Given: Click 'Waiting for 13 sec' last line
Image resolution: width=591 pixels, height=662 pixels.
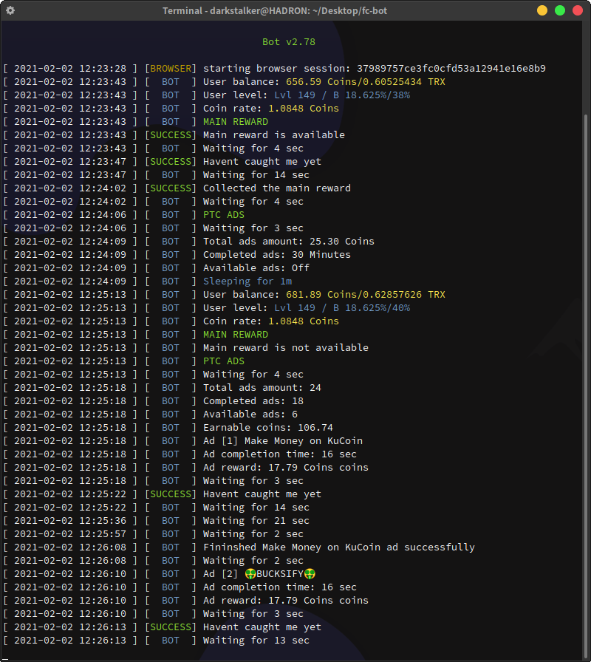Looking at the screenshot, I should [256, 641].
